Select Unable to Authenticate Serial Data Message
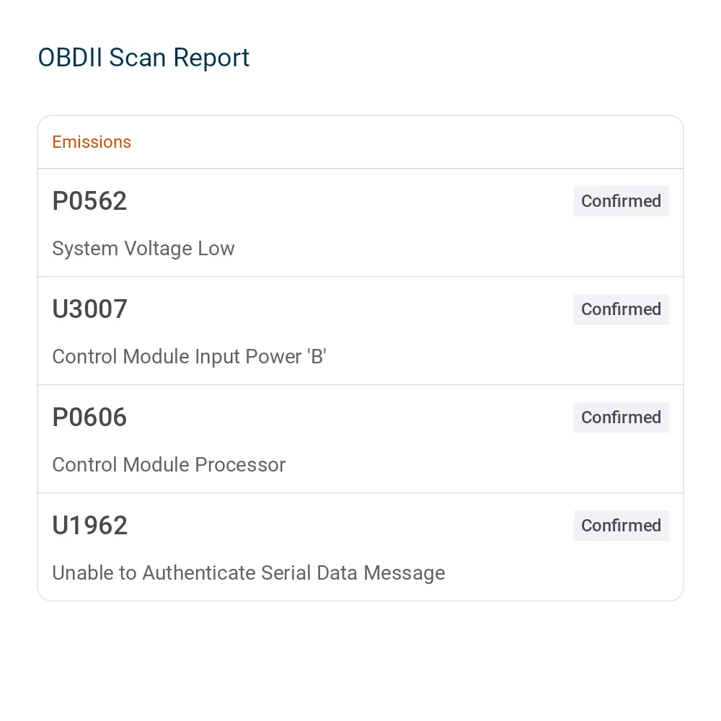Image resolution: width=721 pixels, height=721 pixels. pos(249,573)
